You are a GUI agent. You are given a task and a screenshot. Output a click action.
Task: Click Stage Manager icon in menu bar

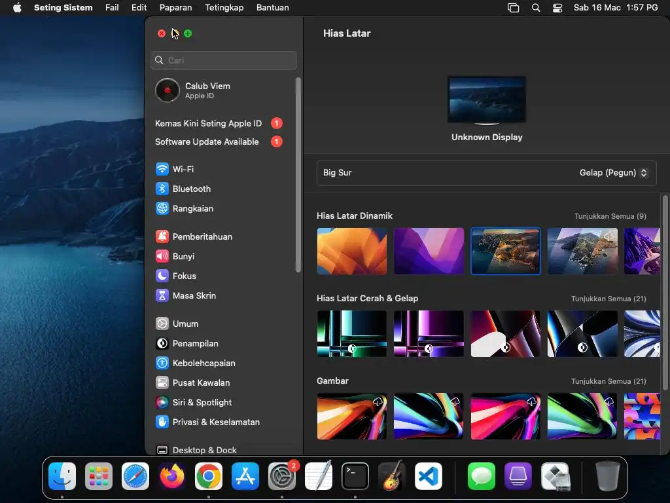point(513,8)
